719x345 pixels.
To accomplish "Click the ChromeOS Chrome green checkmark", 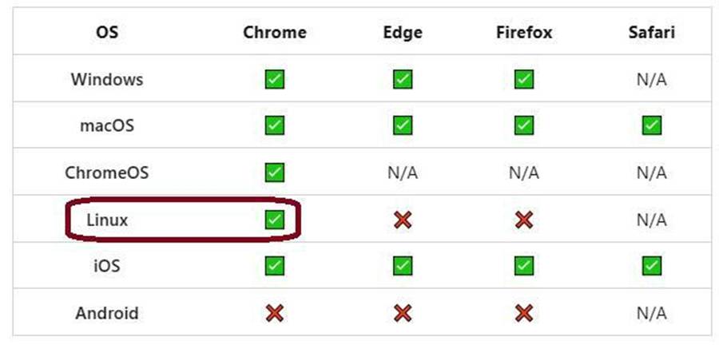I will pyautogui.click(x=274, y=172).
